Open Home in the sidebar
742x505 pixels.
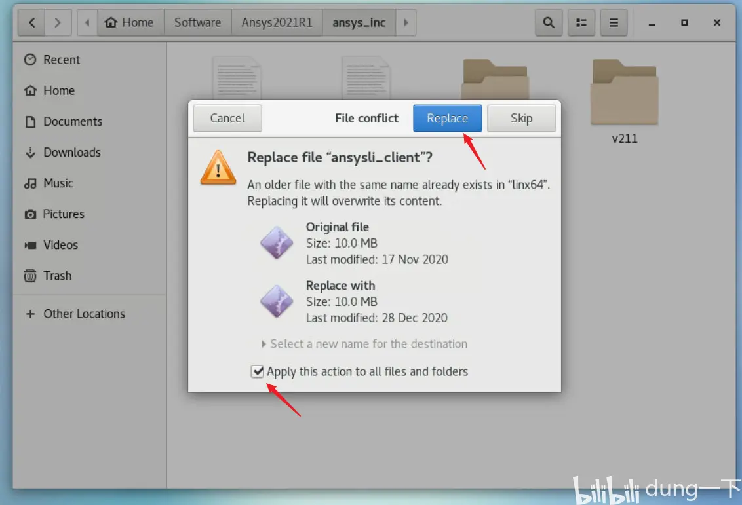89,90
